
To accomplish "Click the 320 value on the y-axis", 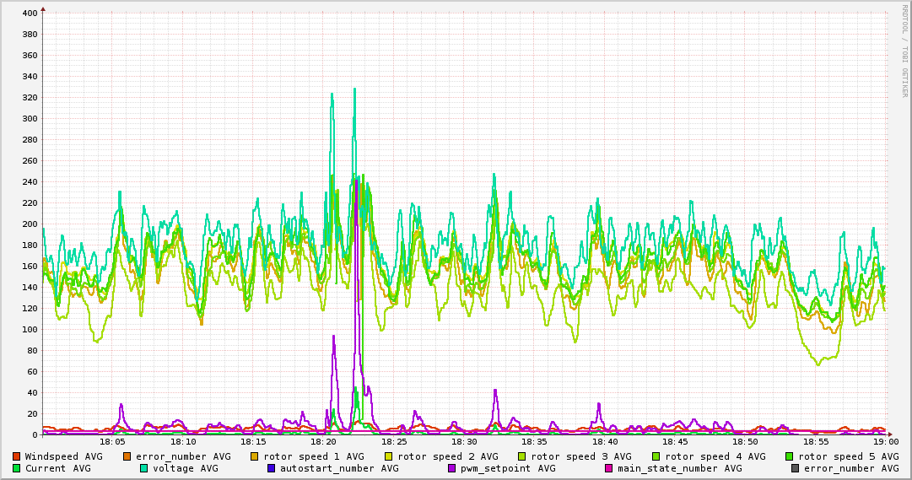I will coord(30,97).
